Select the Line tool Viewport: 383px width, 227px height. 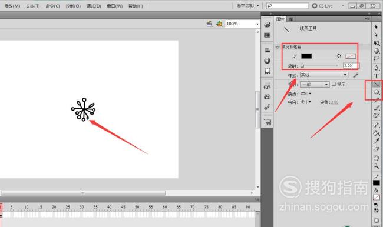coord(376,84)
